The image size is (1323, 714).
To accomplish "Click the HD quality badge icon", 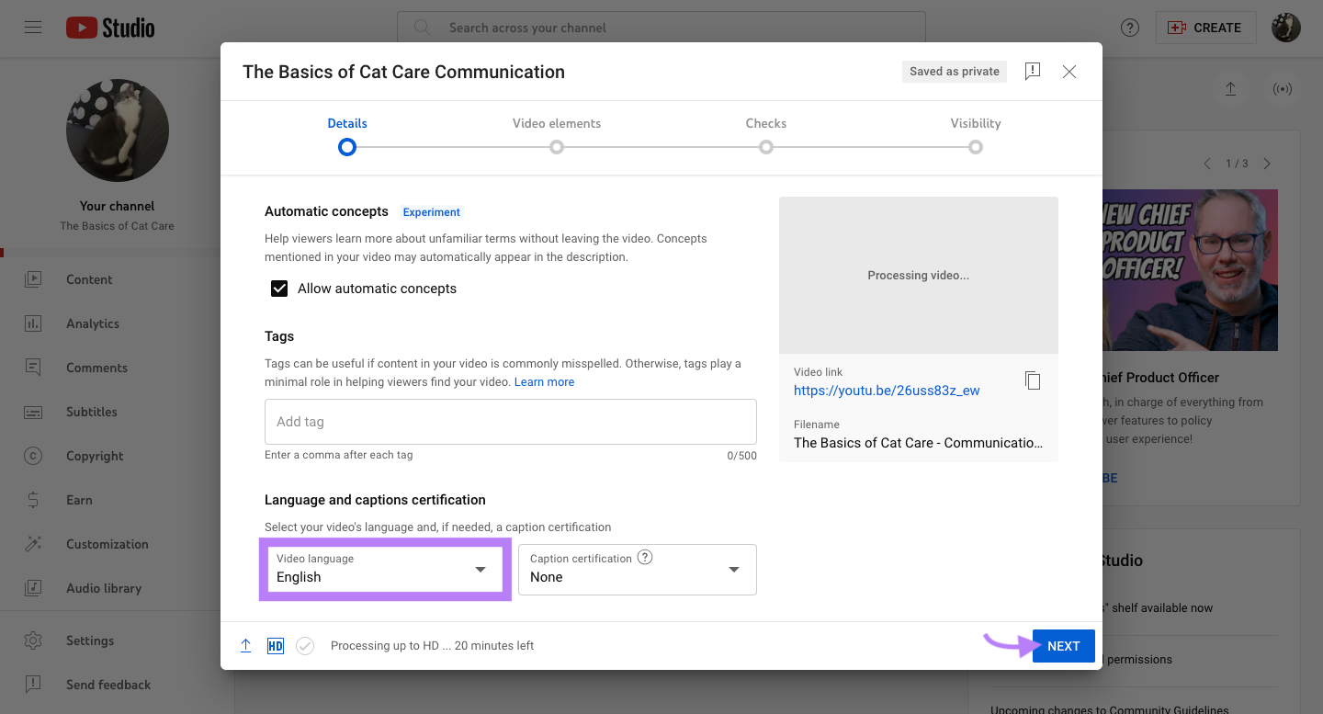I will tap(275, 645).
